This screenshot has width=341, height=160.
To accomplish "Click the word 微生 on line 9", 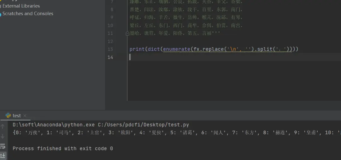I will (x=178, y=17).
